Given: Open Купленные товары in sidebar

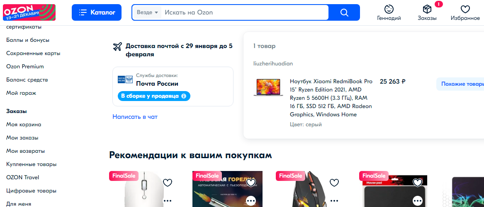Looking at the screenshot, I should [32, 164].
